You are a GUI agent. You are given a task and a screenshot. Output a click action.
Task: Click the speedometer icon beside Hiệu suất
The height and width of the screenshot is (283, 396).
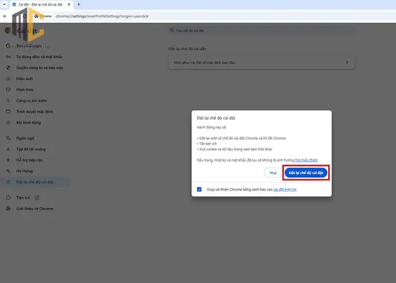(x=8, y=79)
